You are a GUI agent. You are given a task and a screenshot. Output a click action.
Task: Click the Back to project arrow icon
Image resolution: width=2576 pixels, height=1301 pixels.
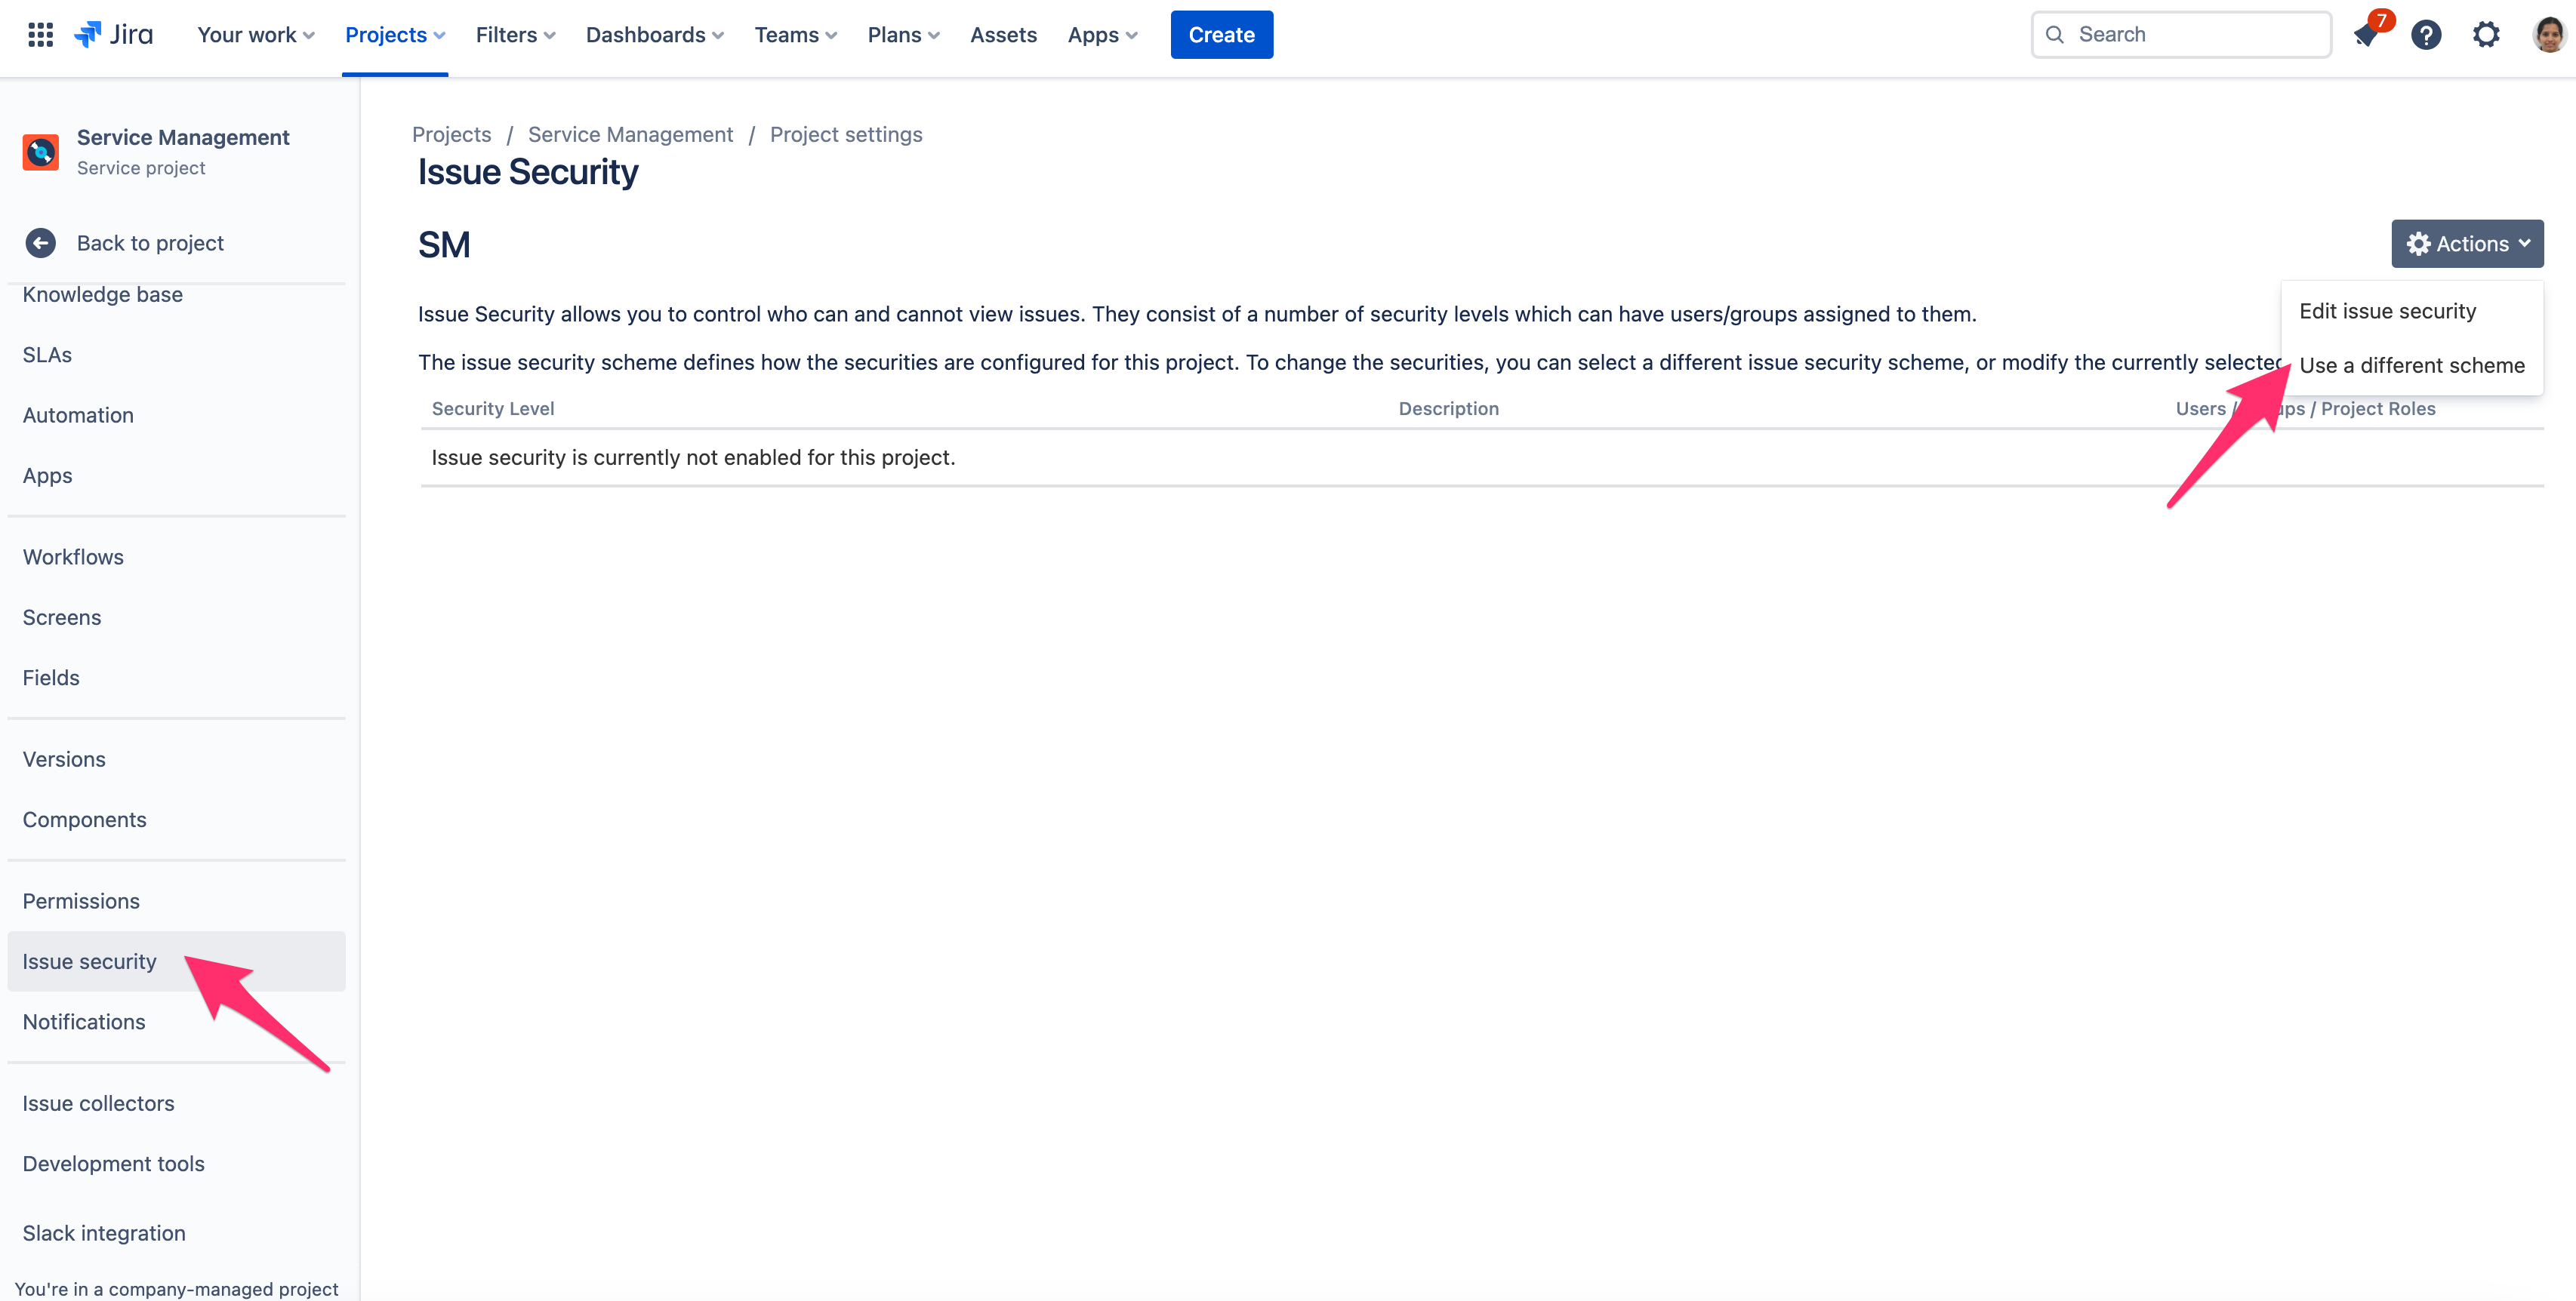(x=41, y=243)
